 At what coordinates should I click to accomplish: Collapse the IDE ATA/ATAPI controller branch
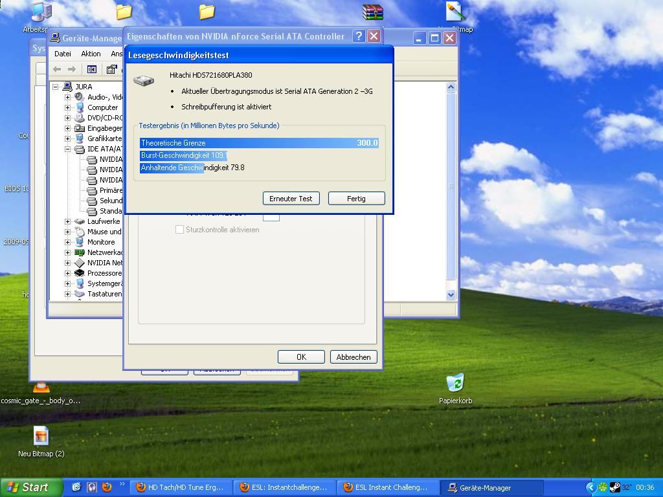click(67, 149)
